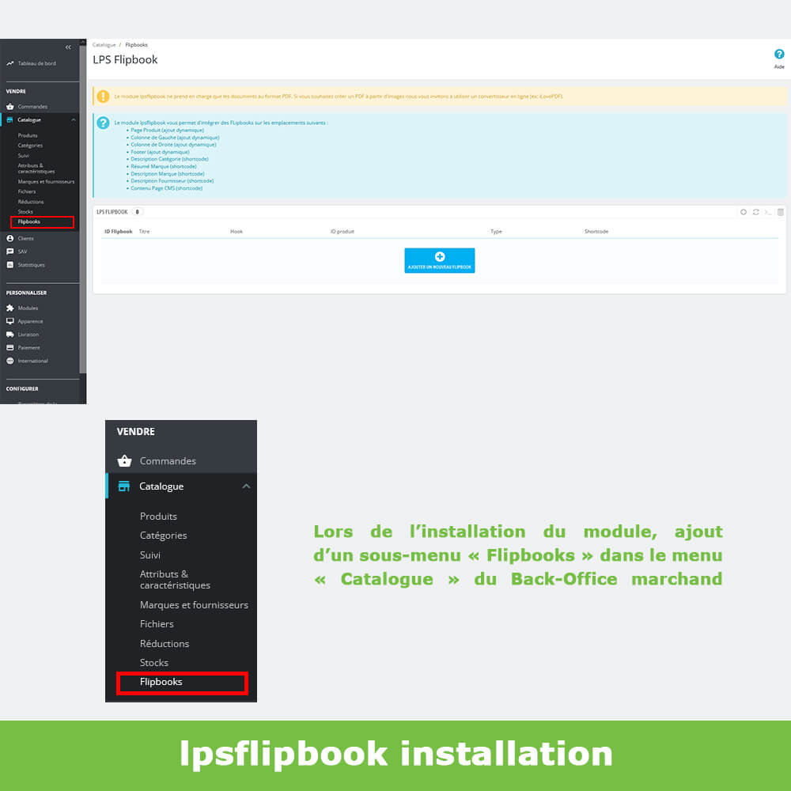
Task: Click the Commandes basket icon in the top back-office sidebar
Action: coord(9,107)
